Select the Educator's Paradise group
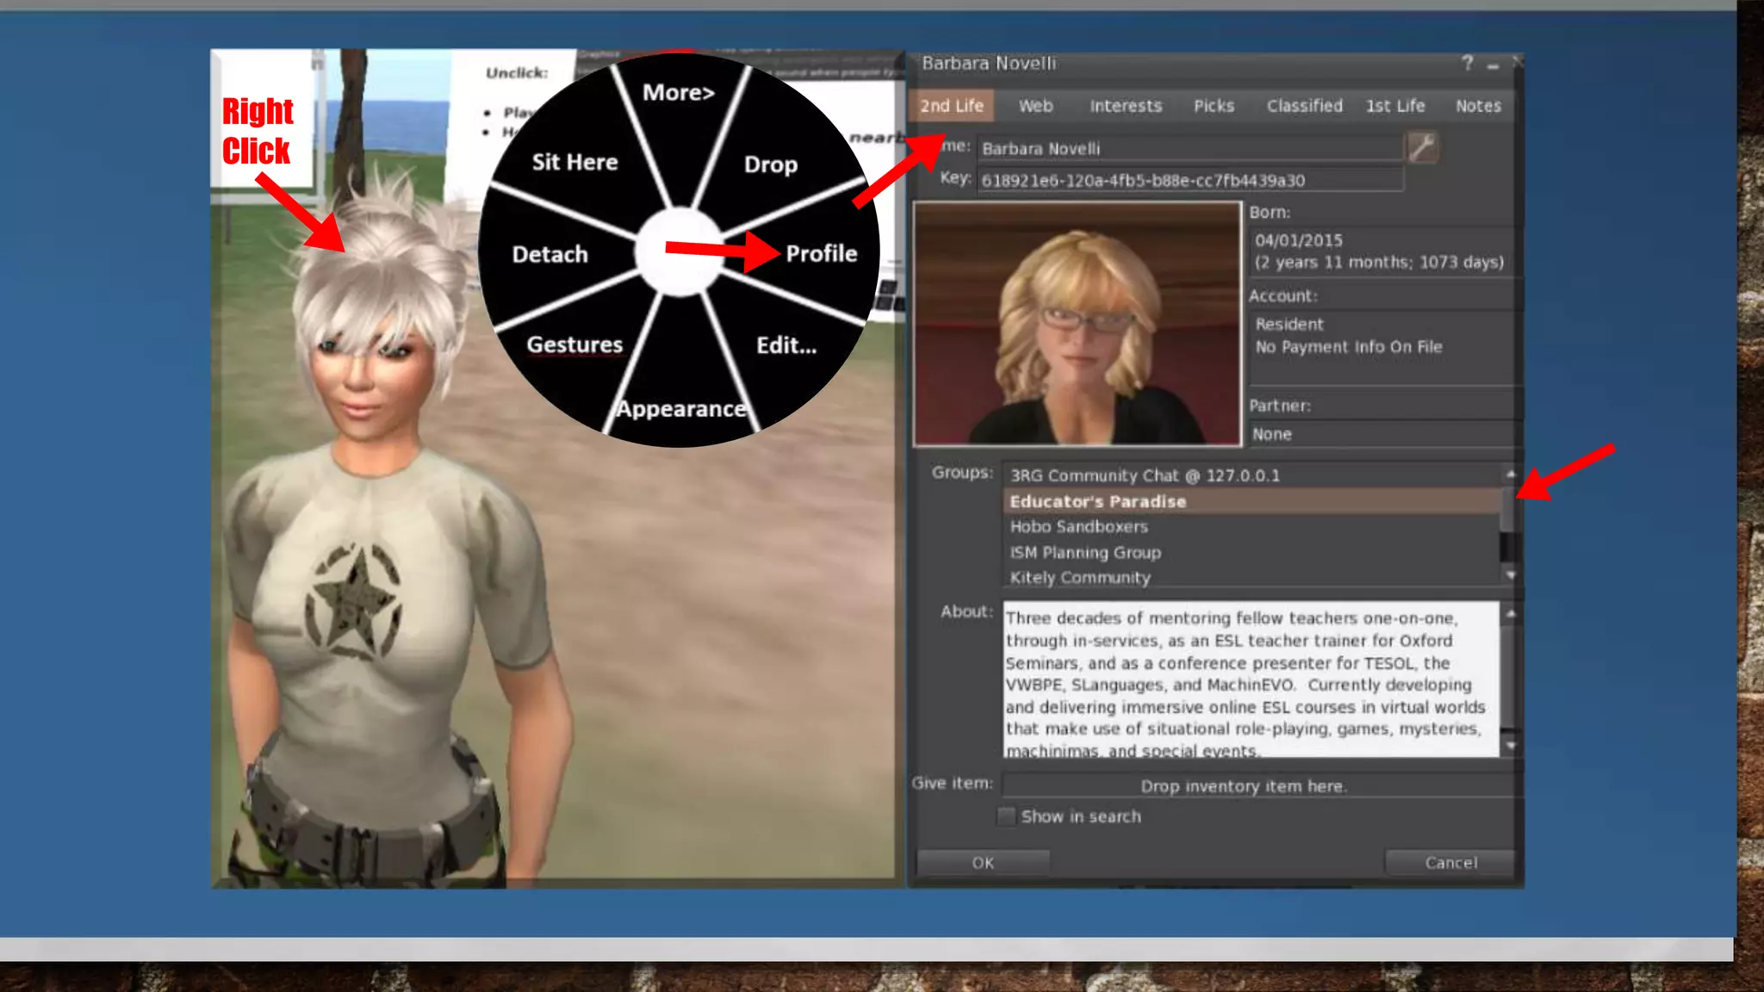This screenshot has width=1764, height=992. (1097, 501)
